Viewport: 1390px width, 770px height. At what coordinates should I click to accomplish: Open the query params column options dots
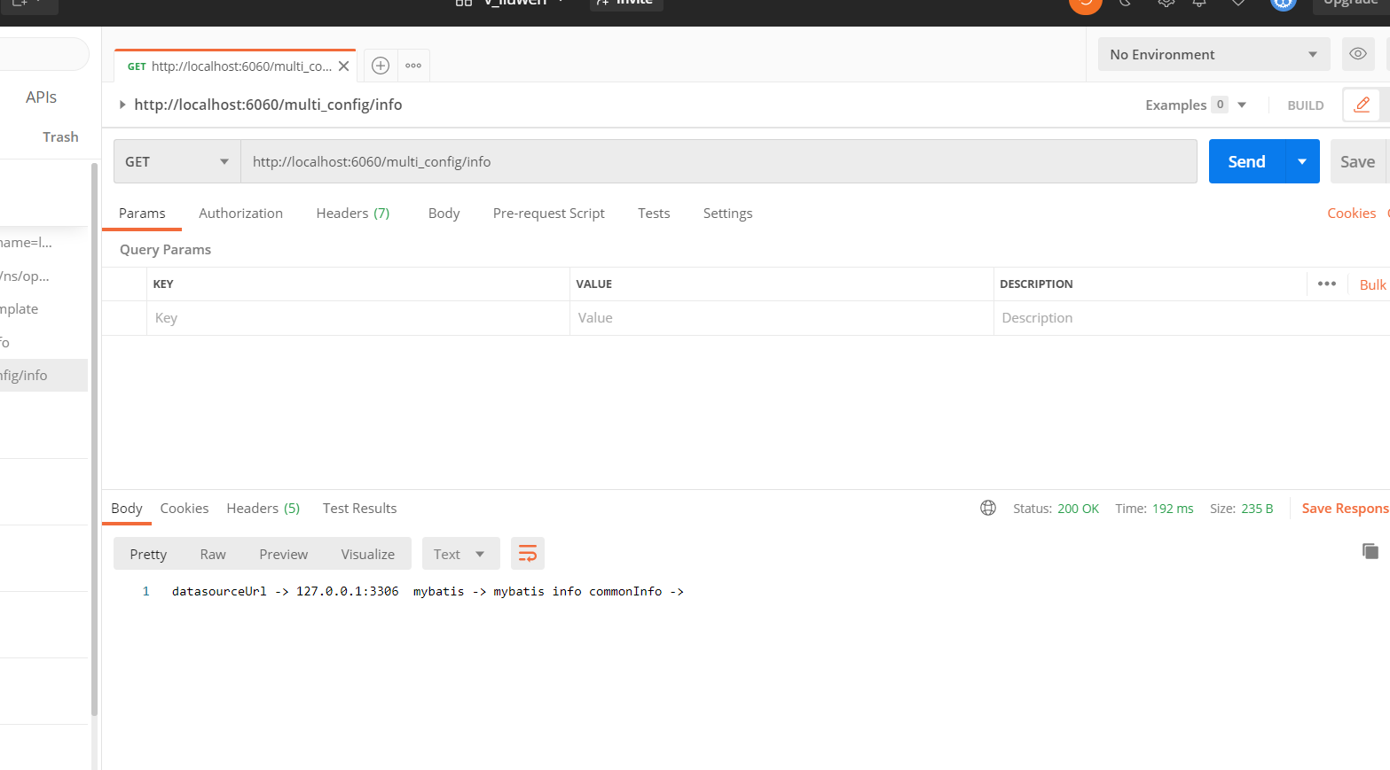[x=1327, y=284]
